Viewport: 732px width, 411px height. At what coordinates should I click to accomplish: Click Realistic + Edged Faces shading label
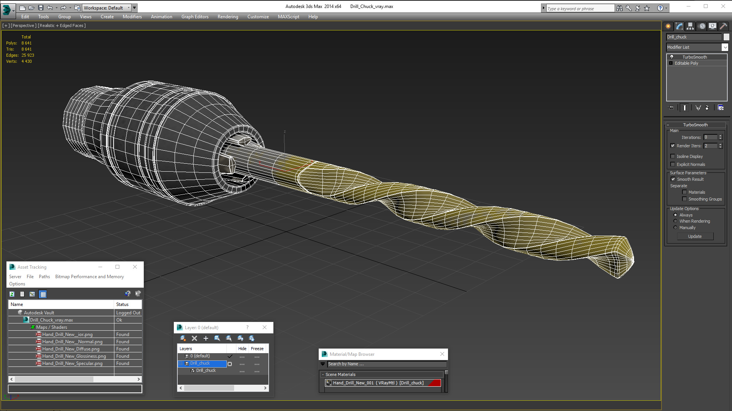click(x=62, y=25)
